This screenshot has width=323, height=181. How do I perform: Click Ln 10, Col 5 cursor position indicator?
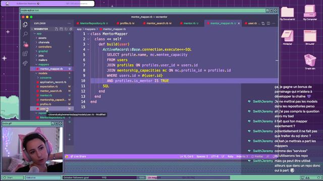point(186,156)
